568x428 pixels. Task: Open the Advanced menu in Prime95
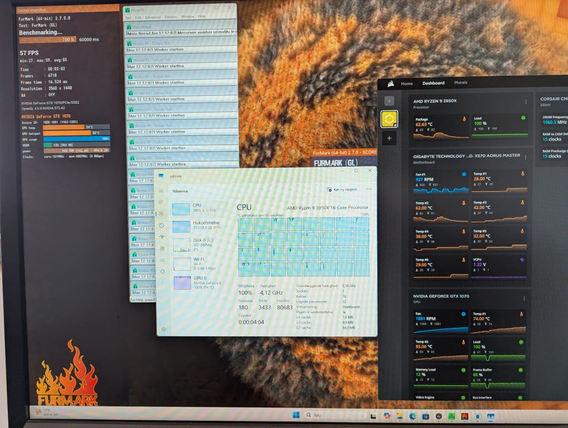coord(153,17)
